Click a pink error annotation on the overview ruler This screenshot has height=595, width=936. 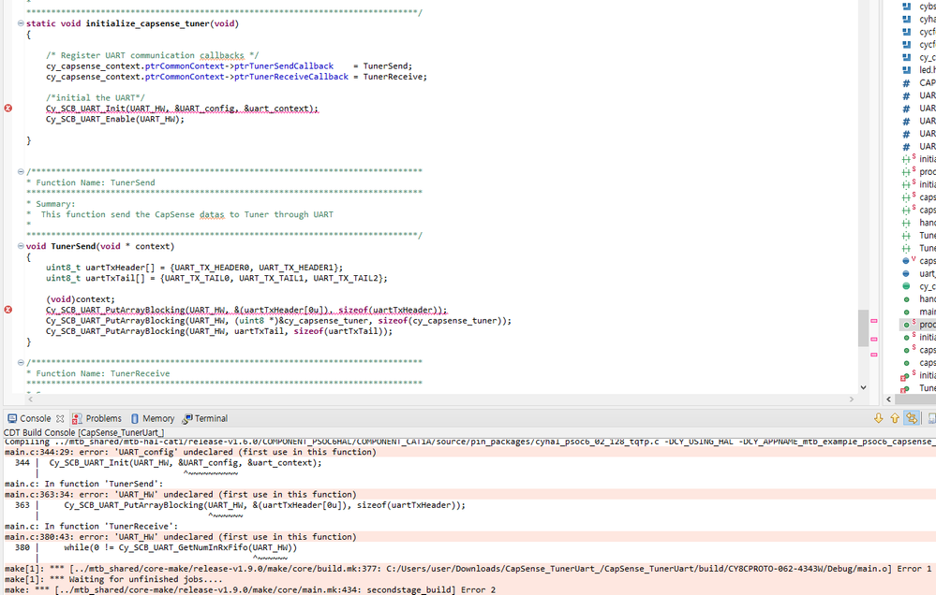875,320
